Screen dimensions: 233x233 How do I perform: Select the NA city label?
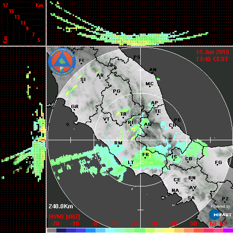[175, 191]
